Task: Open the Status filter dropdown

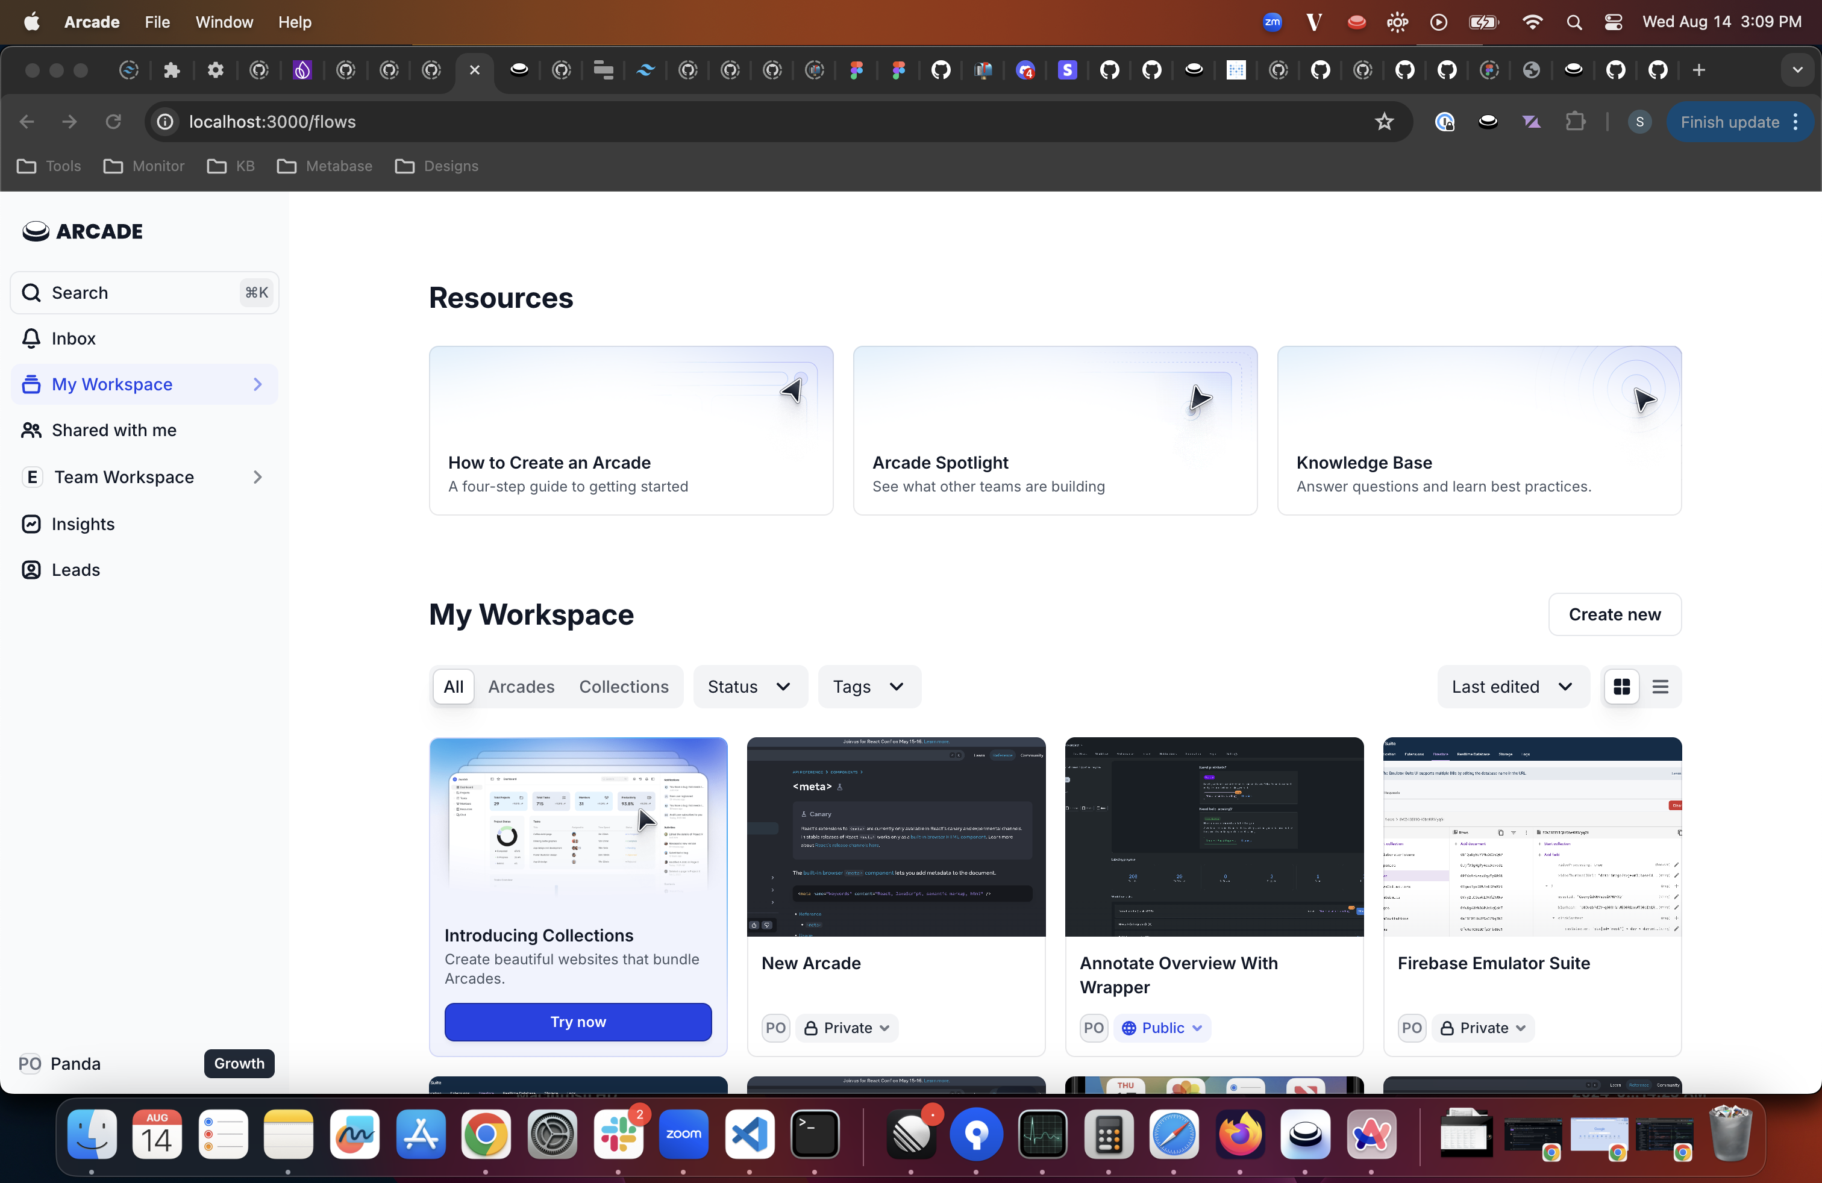Action: click(750, 687)
